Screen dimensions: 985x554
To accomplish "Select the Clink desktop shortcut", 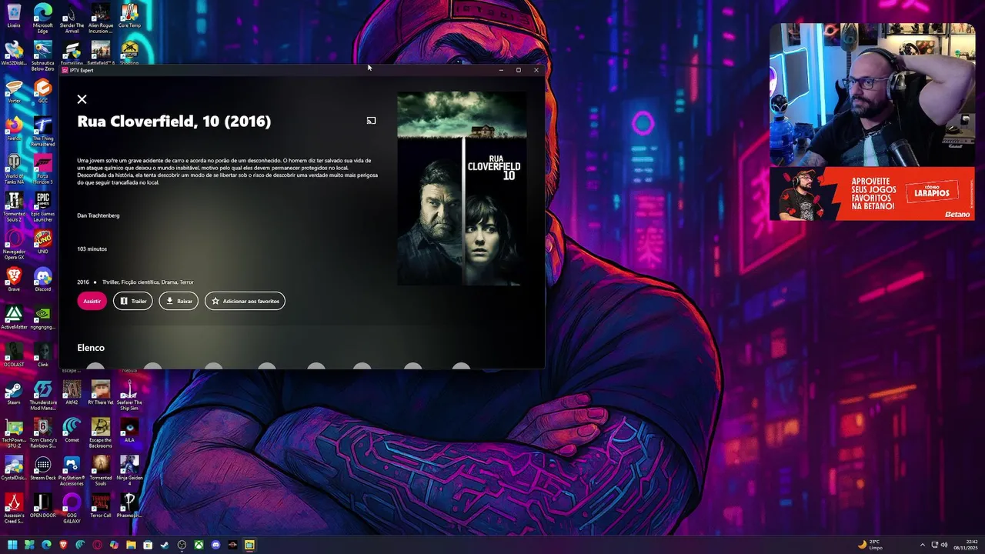I will tap(43, 355).
